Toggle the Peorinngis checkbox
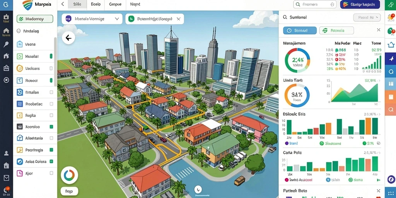 (x=51, y=150)
